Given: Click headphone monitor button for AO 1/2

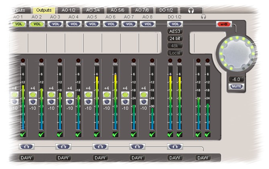Looking at the screenshot, I should tap(26, 147).
